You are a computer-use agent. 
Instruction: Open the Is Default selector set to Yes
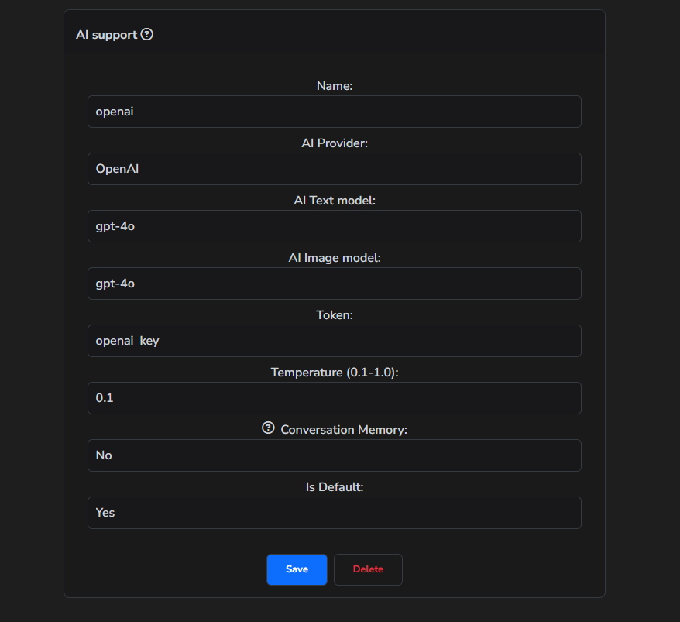coord(334,513)
